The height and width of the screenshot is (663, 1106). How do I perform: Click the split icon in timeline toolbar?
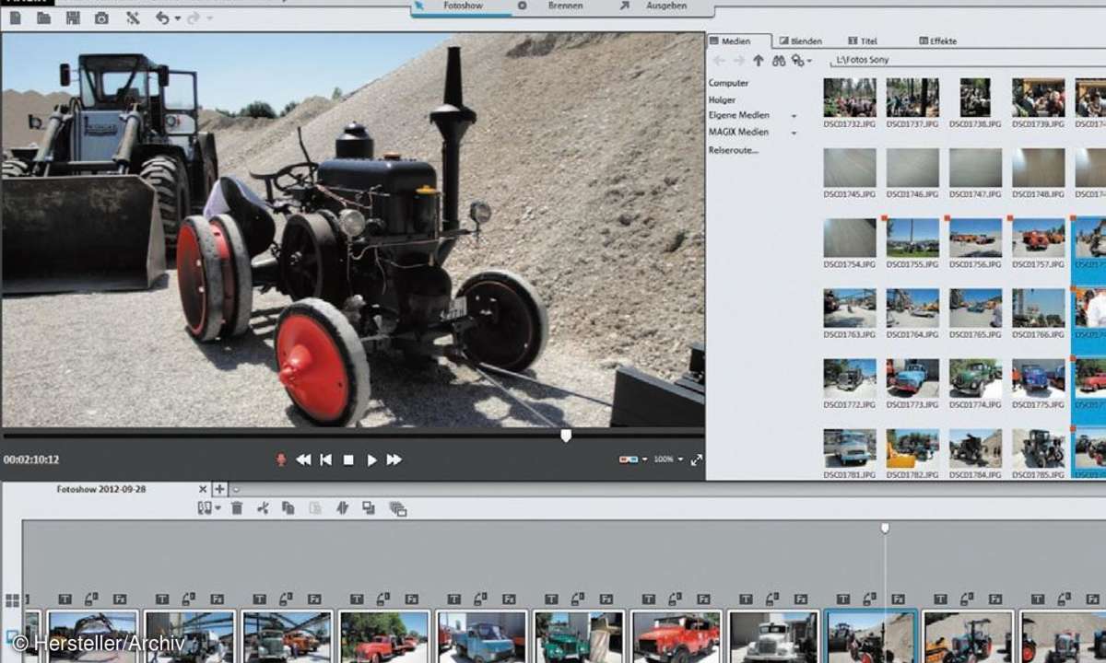tap(342, 507)
